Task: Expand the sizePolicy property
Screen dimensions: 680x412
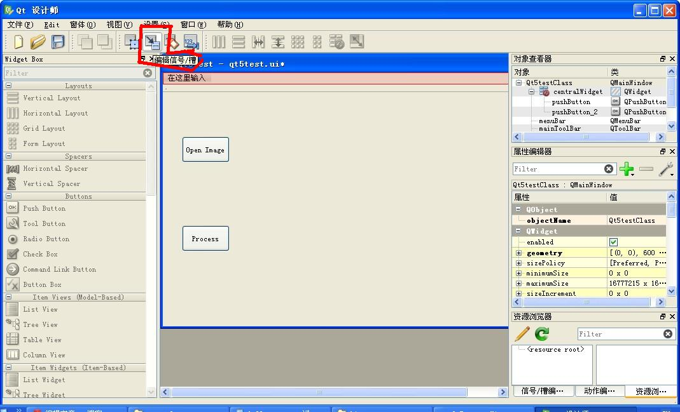Action: click(x=518, y=263)
